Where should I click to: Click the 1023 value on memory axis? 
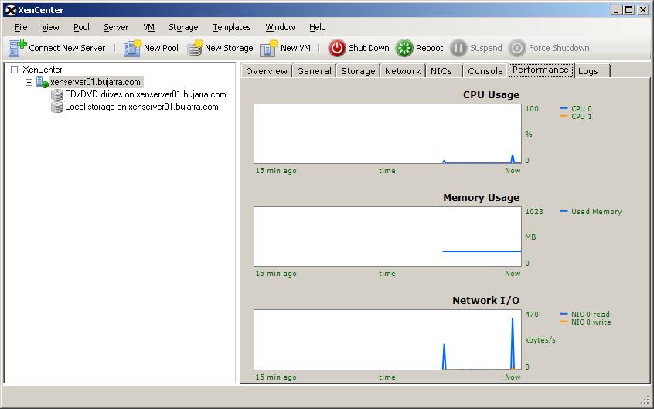534,212
